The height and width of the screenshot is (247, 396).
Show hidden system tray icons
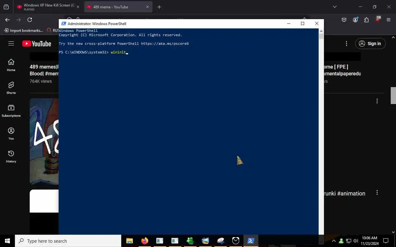click(x=334, y=241)
